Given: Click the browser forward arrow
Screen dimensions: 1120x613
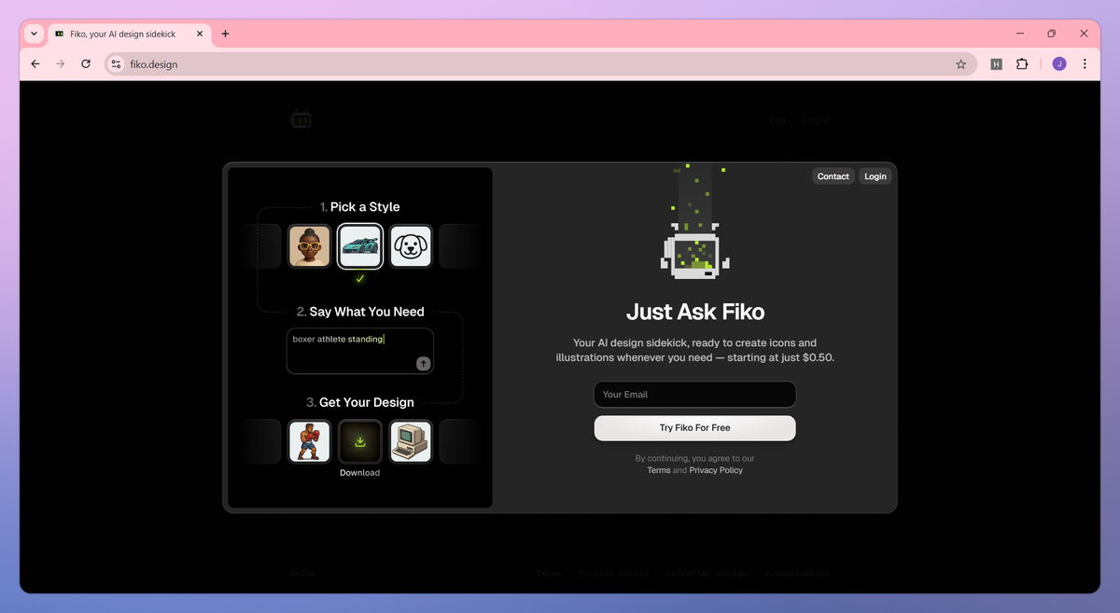Looking at the screenshot, I should (x=61, y=64).
